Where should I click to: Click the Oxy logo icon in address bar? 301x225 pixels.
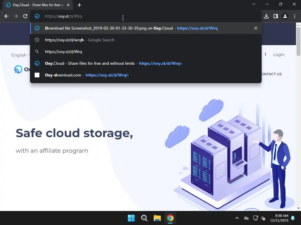pos(37,16)
